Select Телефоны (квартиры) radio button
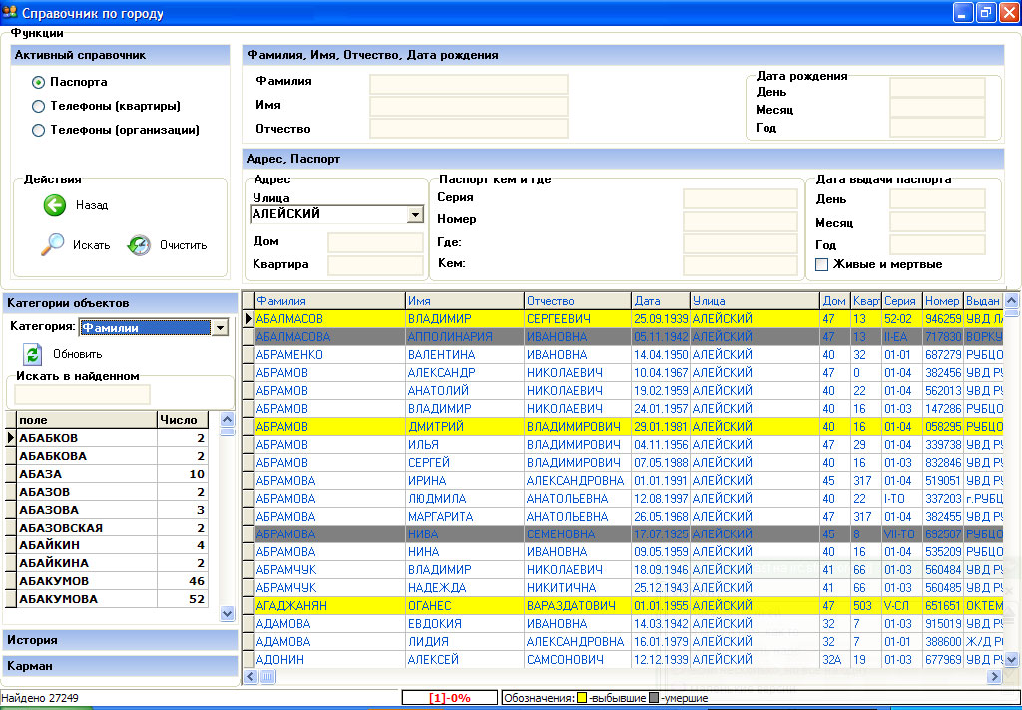1022x710 pixels. pyautogui.click(x=39, y=106)
